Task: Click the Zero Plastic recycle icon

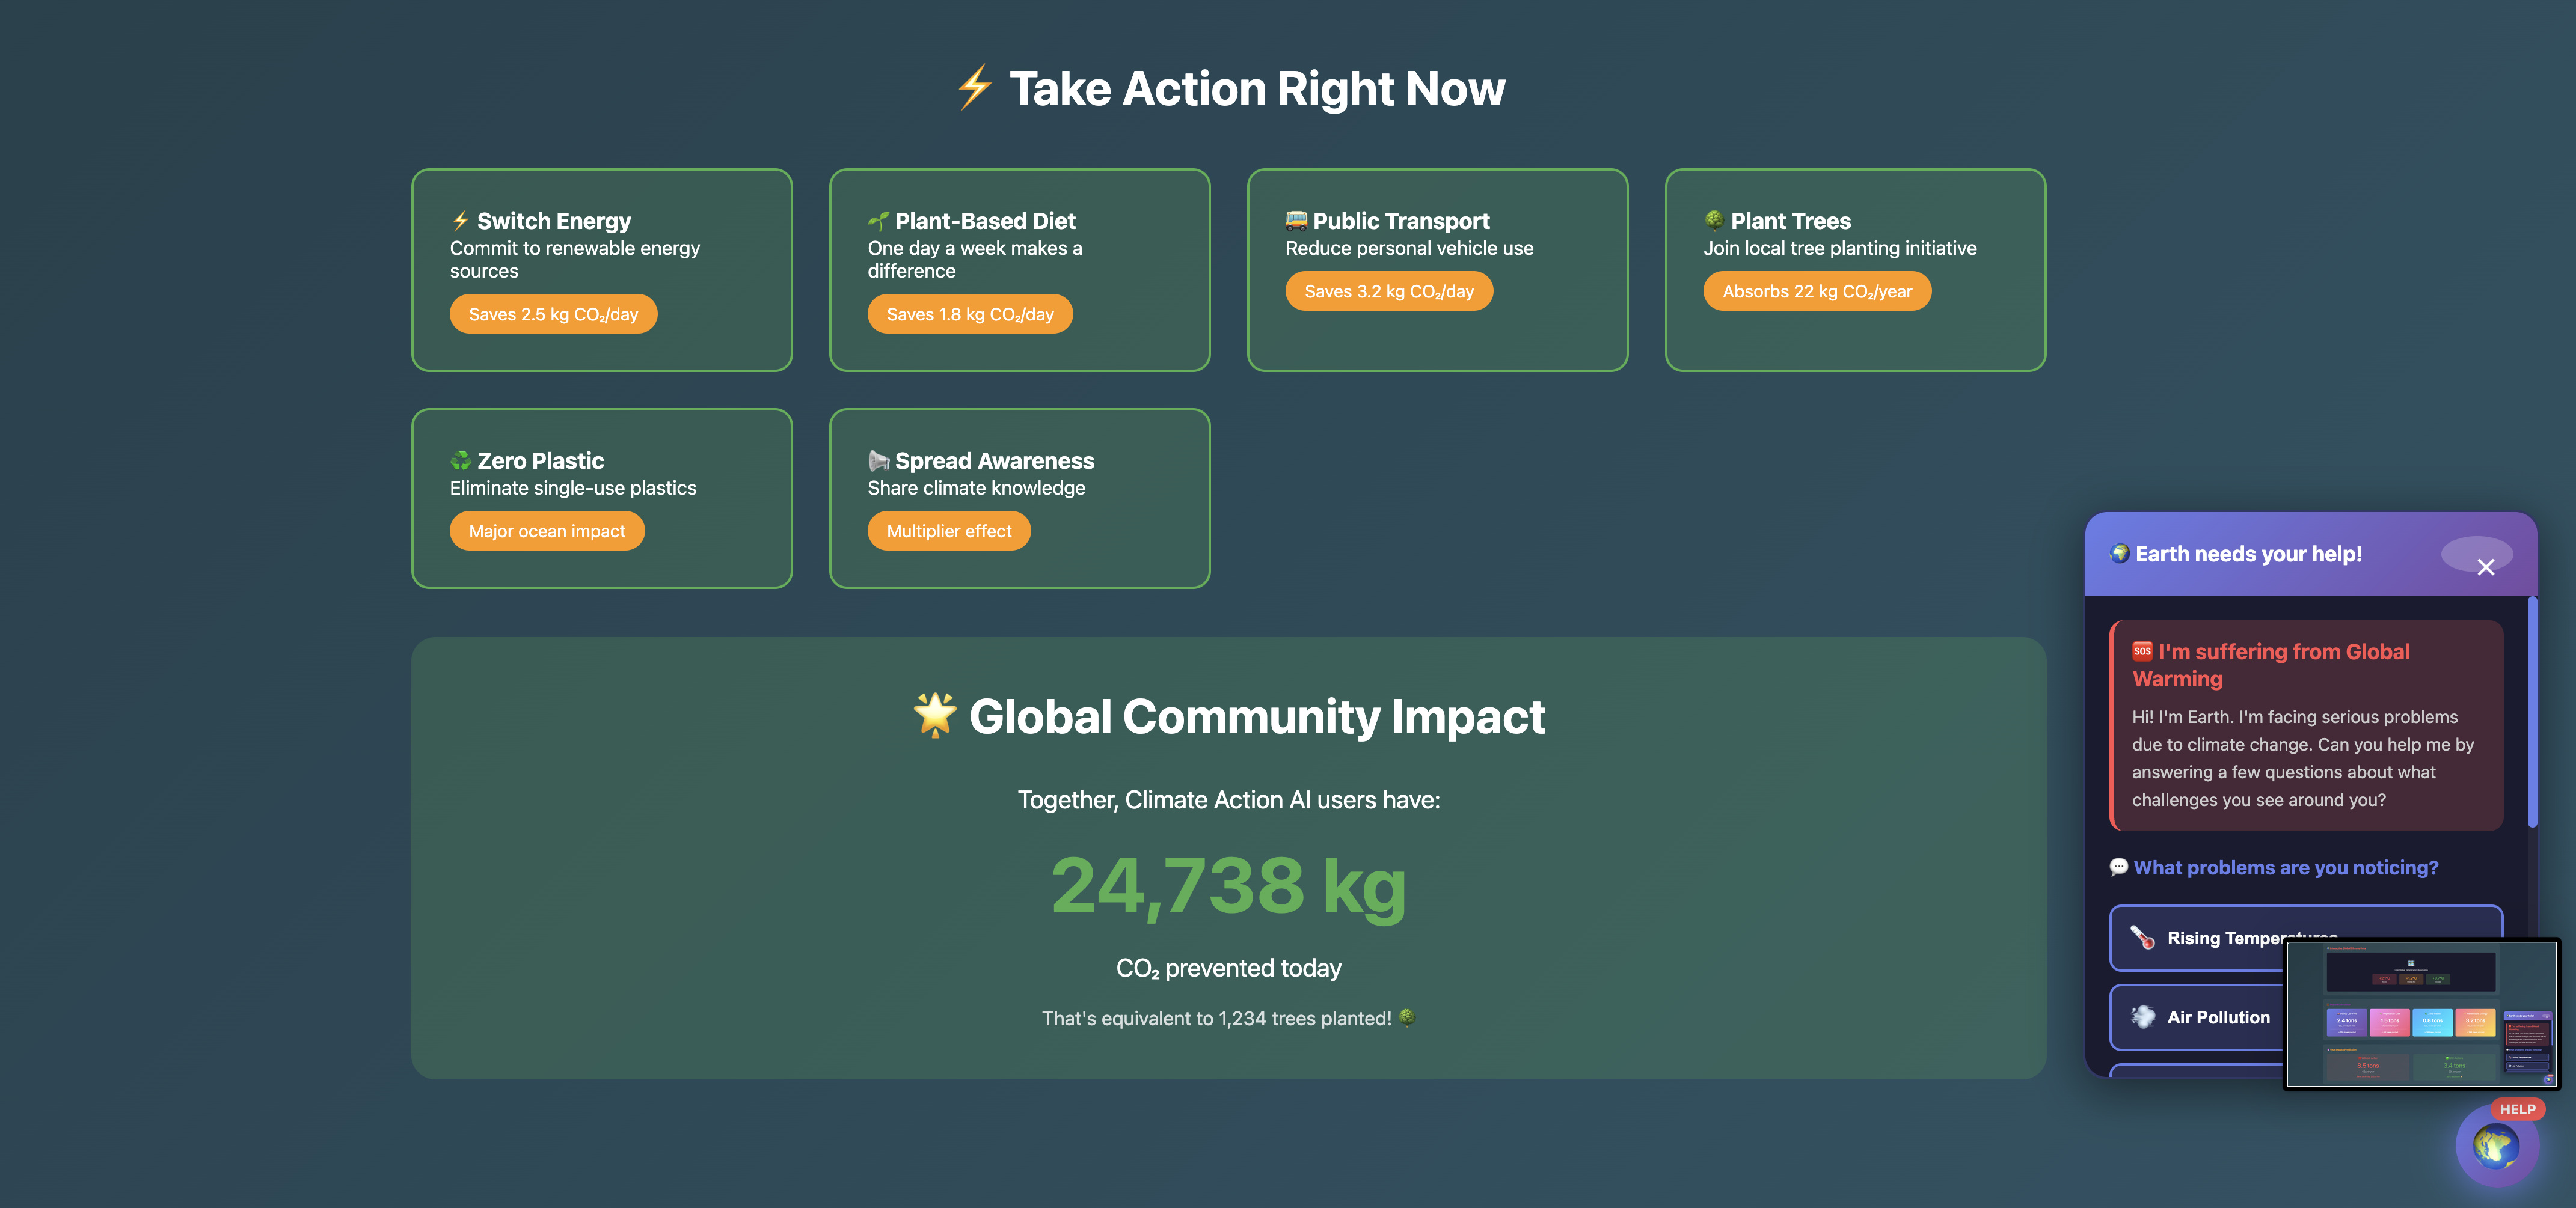Action: tap(460, 460)
